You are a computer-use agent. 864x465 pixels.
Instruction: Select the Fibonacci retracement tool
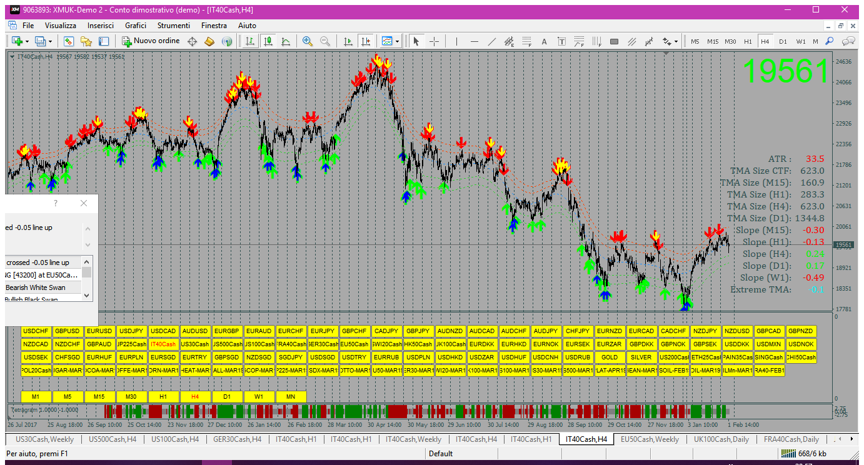(x=527, y=41)
